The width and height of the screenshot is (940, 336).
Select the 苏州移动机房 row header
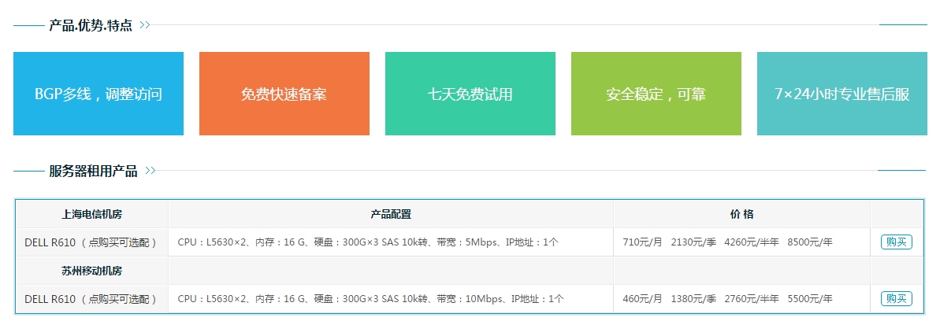[x=91, y=271]
